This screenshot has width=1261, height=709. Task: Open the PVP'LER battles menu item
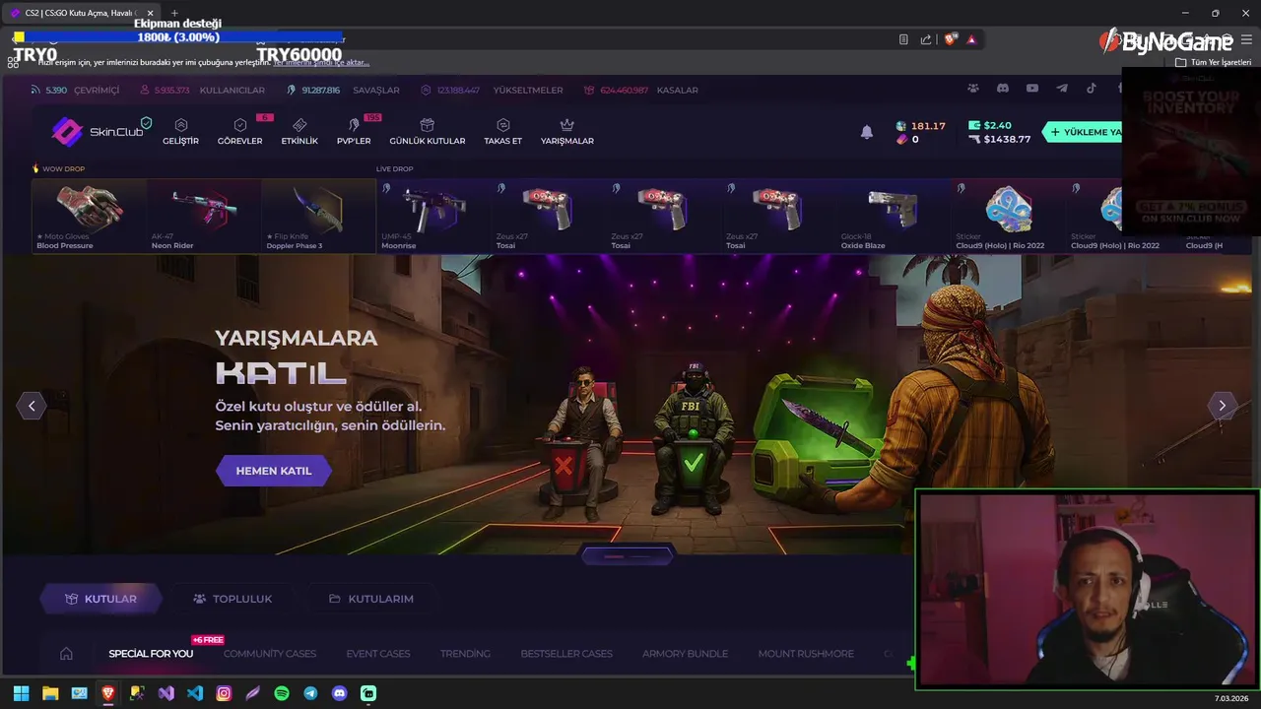(x=354, y=132)
